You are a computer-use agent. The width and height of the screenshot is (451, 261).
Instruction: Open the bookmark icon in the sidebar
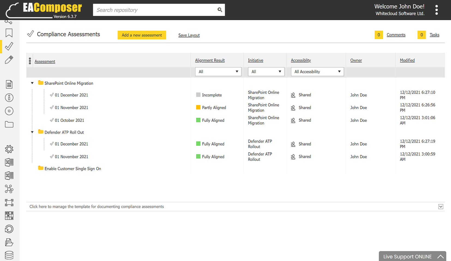(x=9, y=33)
